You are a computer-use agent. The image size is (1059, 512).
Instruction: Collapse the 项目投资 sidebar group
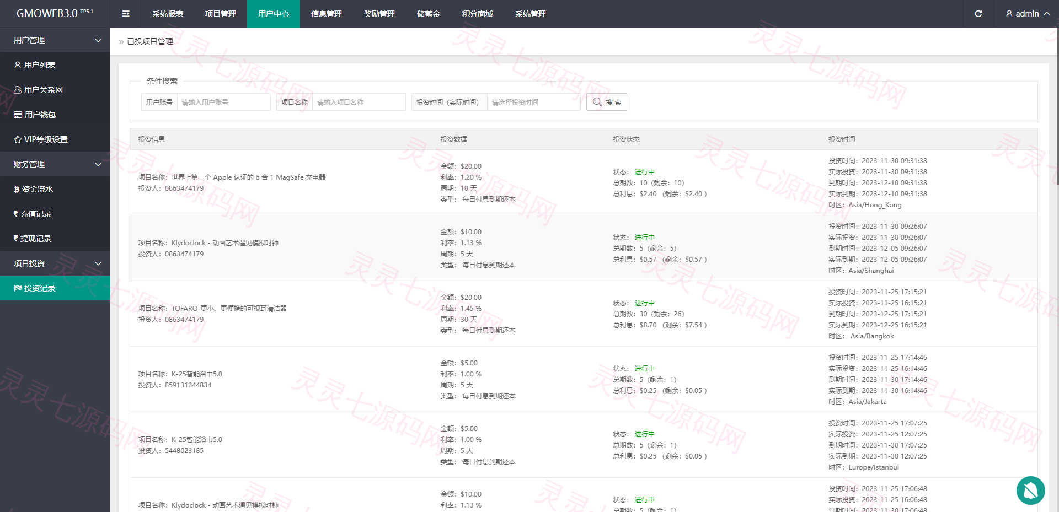[x=55, y=263]
